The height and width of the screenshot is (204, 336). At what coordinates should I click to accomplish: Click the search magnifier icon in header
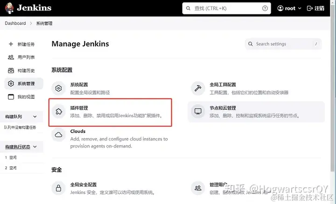pyautogui.click(x=188, y=8)
